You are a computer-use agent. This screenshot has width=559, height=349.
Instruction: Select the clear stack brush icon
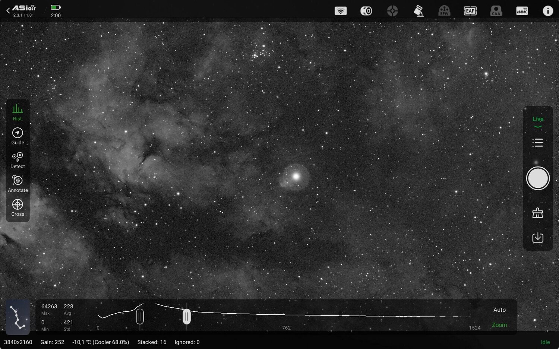(538, 213)
